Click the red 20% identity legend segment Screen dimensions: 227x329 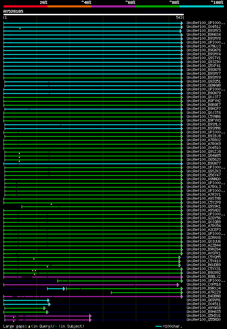(x=26, y=6)
